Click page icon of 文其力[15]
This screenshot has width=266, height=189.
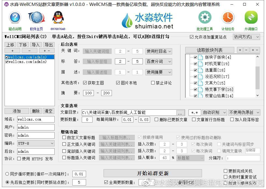tap(200, 83)
